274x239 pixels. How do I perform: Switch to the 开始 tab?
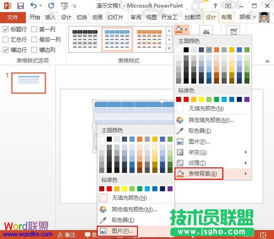click(x=34, y=17)
